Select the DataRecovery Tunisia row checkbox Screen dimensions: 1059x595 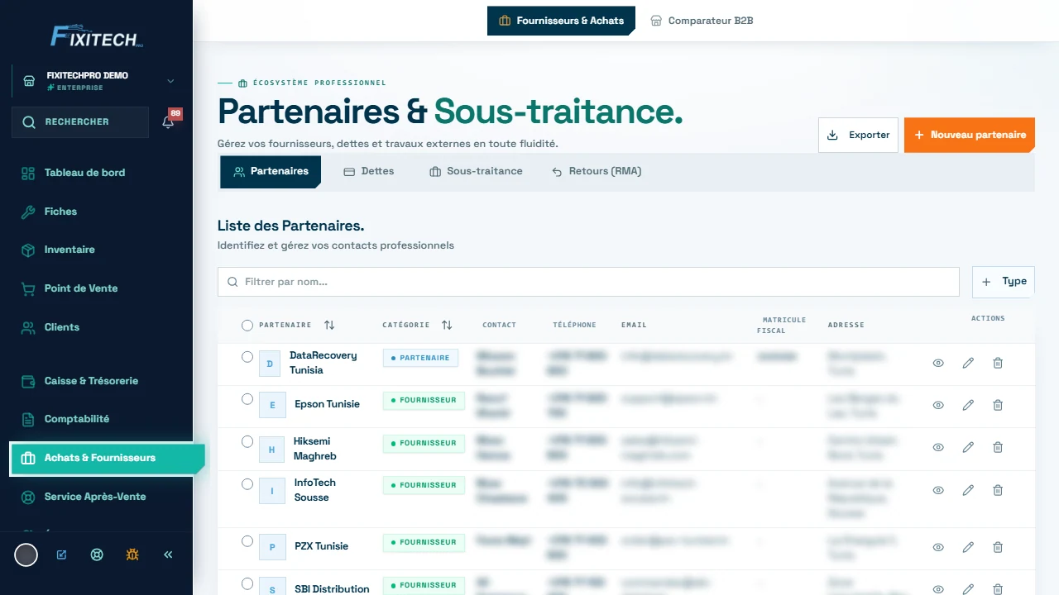(x=247, y=357)
